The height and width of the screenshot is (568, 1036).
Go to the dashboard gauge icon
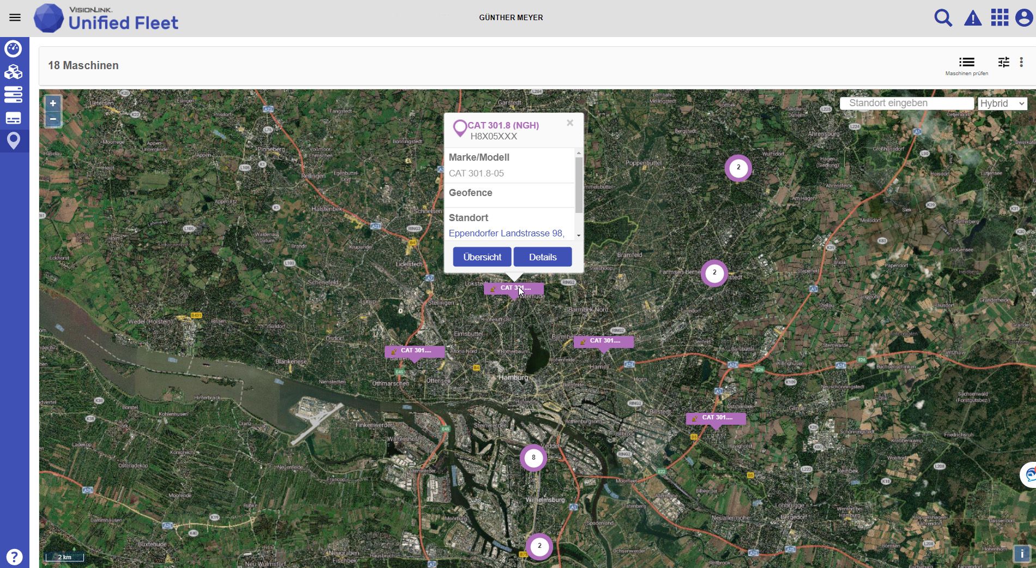(x=13, y=48)
